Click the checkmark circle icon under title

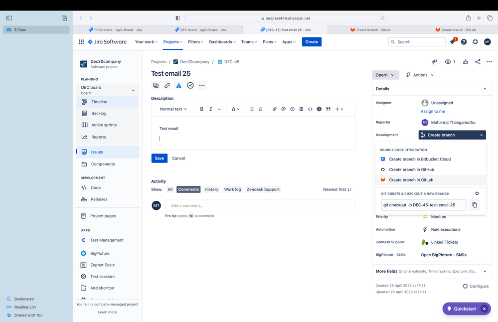pyautogui.click(x=190, y=85)
